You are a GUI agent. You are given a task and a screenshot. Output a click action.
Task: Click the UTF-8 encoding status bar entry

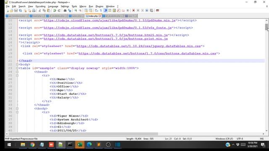coord(240,139)
